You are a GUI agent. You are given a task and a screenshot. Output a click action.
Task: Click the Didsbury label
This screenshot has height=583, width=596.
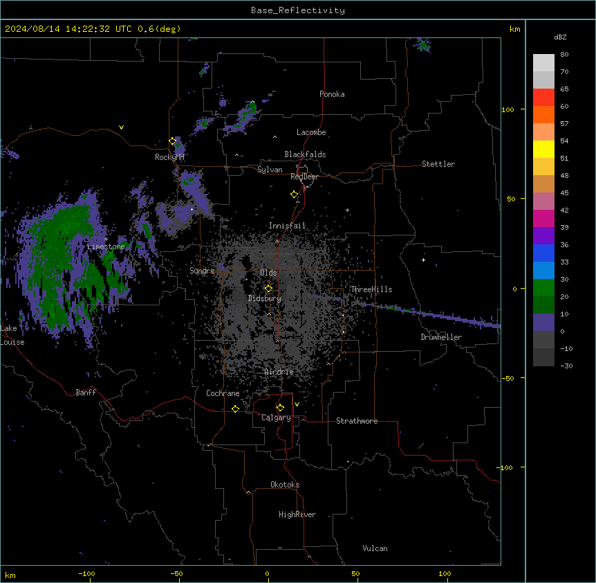[x=265, y=298]
